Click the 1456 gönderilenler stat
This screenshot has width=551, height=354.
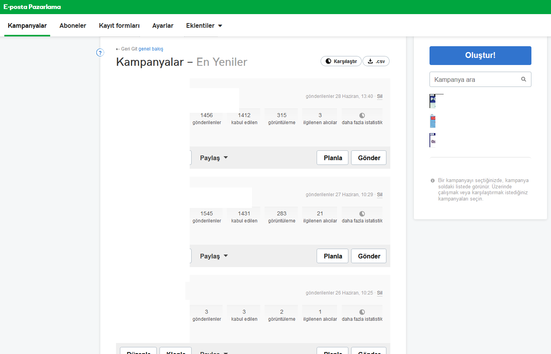[207, 119]
